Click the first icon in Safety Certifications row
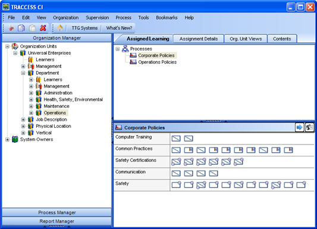This screenshot has width=317, height=229. pyautogui.click(x=176, y=162)
